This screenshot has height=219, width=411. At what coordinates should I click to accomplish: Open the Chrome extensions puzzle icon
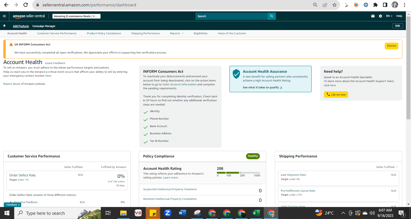(x=375, y=5)
